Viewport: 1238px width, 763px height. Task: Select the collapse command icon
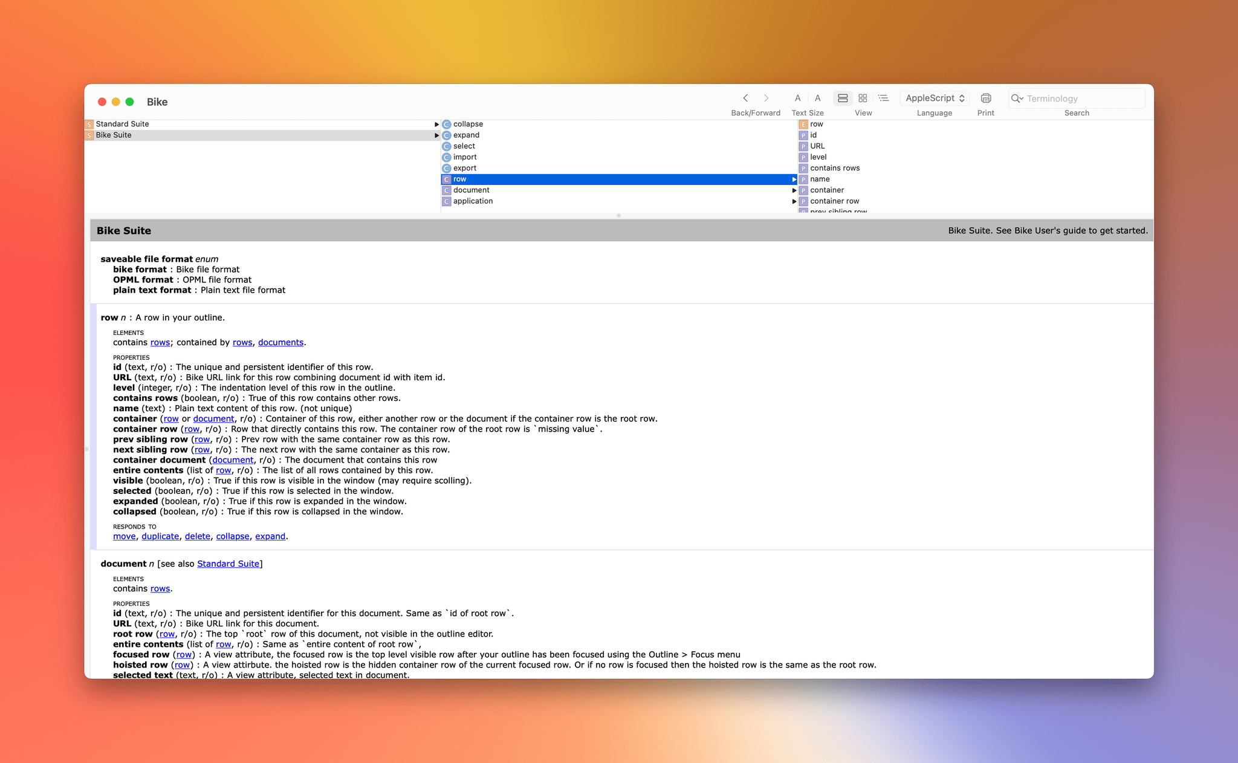(x=447, y=124)
